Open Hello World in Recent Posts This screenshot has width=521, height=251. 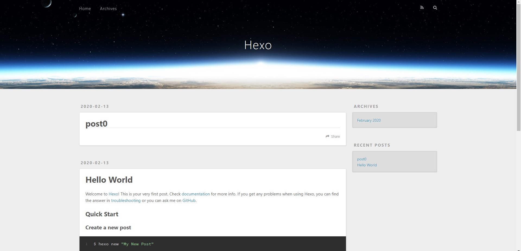[x=367, y=165]
